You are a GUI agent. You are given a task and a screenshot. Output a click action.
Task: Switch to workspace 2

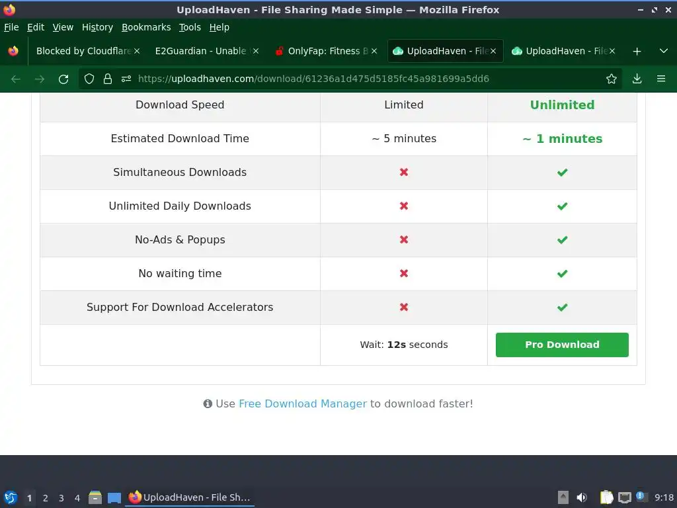coord(46,498)
